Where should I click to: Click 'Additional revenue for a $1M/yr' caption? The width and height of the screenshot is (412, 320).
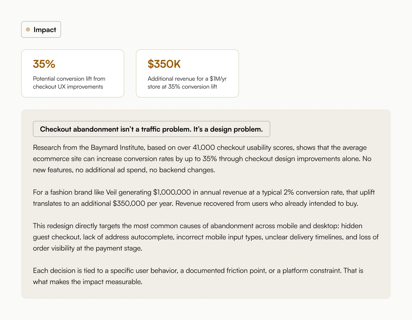pyautogui.click(x=187, y=83)
